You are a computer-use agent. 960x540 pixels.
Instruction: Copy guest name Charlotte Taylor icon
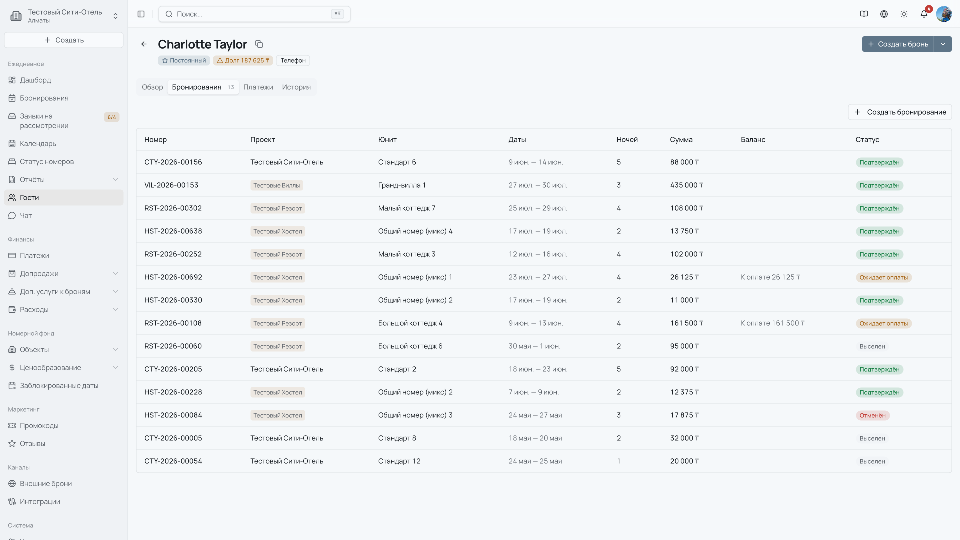(x=259, y=44)
